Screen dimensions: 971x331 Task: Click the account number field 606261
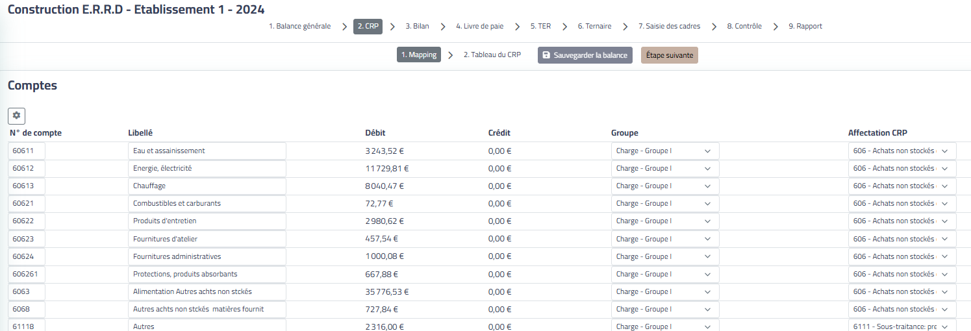(27, 274)
